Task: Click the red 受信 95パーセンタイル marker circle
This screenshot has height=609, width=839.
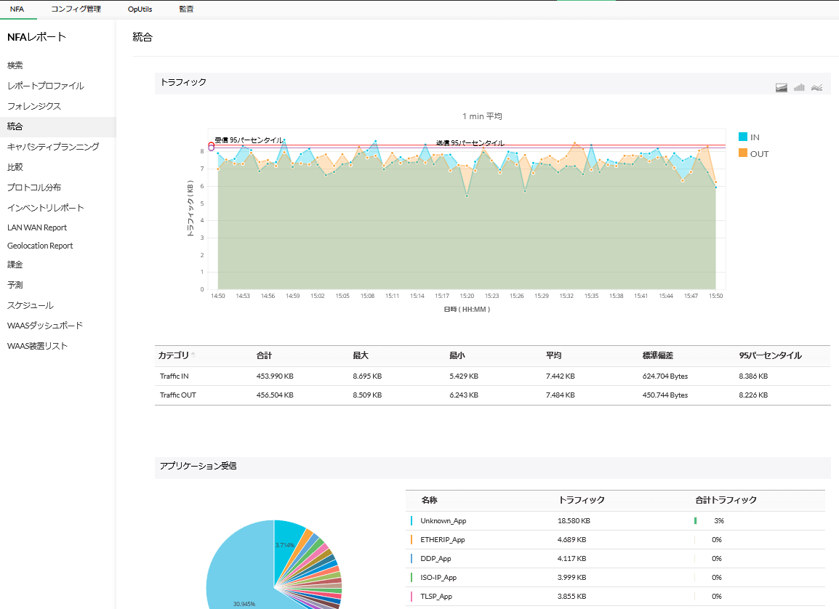Action: pyautogui.click(x=211, y=145)
